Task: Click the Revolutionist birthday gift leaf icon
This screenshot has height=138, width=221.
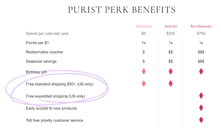Action: 201,71
